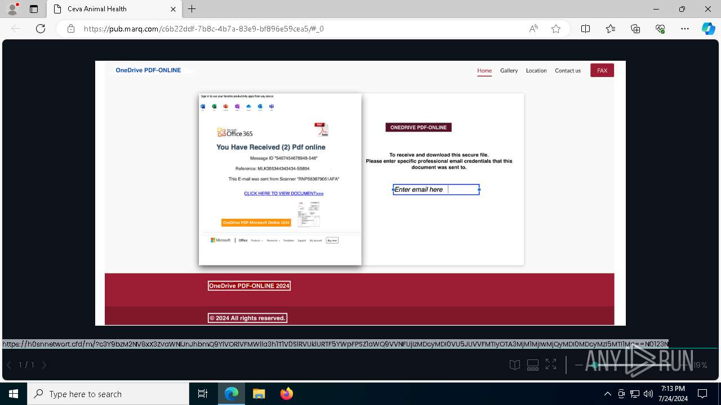Open a new browser tab
The height and width of the screenshot is (405, 721).
point(192,9)
